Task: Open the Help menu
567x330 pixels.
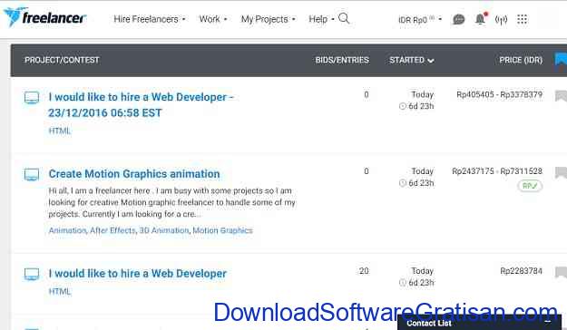Action: 321,19
